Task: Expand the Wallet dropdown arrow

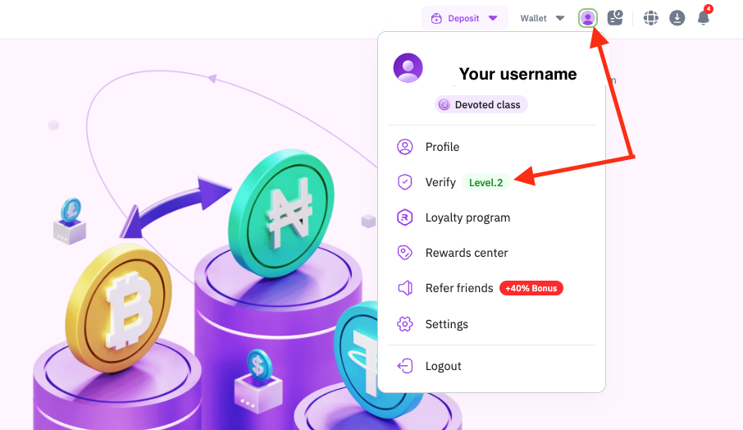Action: 560,18
